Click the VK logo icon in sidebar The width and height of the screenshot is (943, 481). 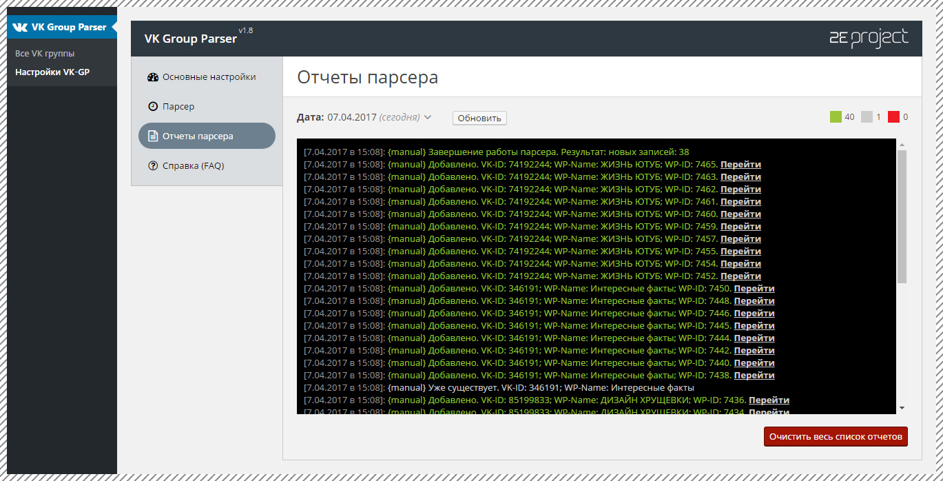[20, 28]
